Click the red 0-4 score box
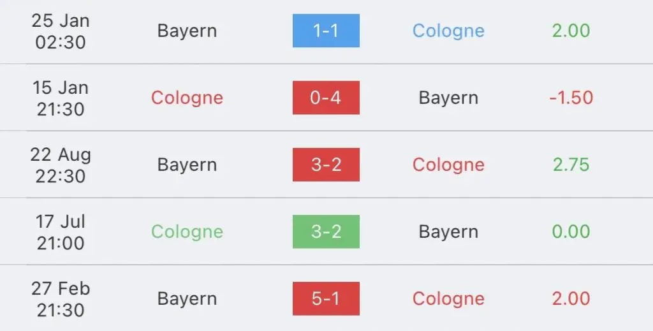653x331 pixels. pyautogui.click(x=326, y=98)
